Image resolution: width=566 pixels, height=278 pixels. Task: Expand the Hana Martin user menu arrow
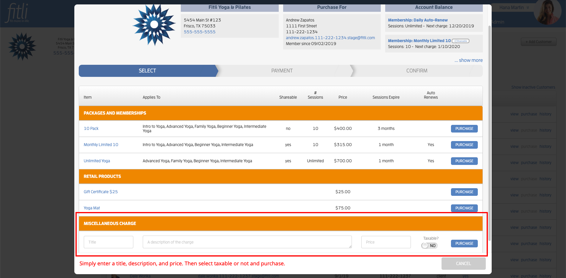tap(528, 8)
